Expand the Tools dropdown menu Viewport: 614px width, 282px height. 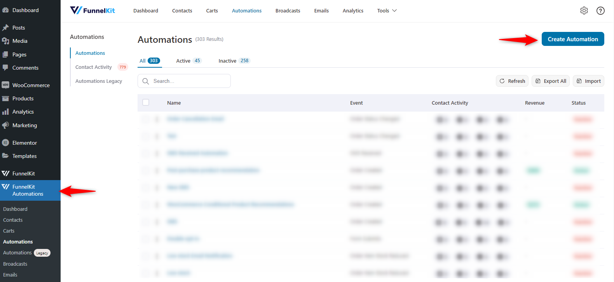(387, 11)
